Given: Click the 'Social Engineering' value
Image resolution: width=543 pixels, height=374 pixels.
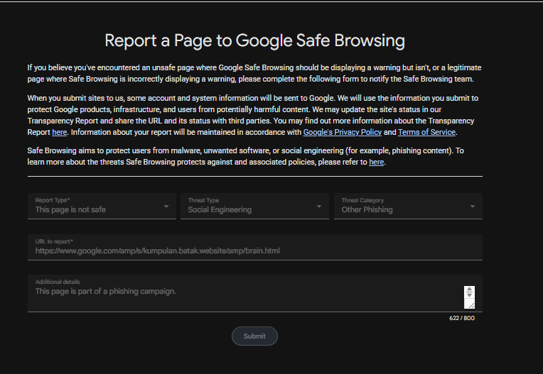Looking at the screenshot, I should click(220, 209).
